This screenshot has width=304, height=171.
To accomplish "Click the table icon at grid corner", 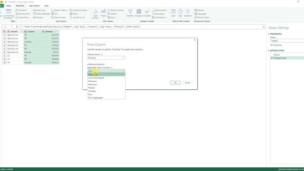I will click(4, 31).
